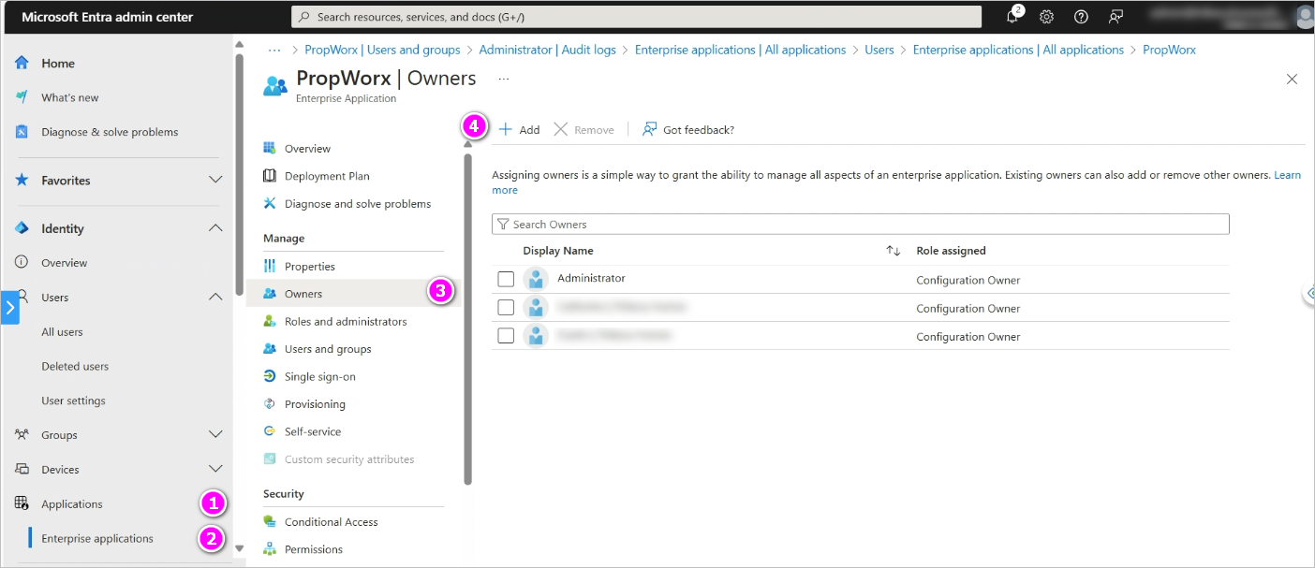Click the What's new icon
The height and width of the screenshot is (568, 1315).
22,97
